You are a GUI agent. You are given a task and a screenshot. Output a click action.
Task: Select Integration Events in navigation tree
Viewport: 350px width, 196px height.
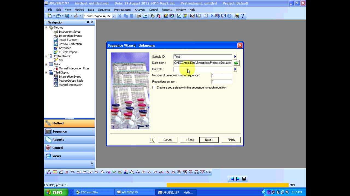pyautogui.click(x=70, y=36)
